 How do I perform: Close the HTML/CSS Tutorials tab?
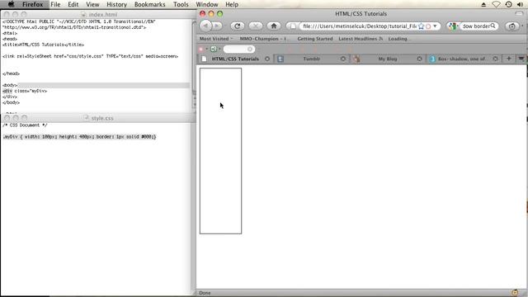(x=267, y=59)
